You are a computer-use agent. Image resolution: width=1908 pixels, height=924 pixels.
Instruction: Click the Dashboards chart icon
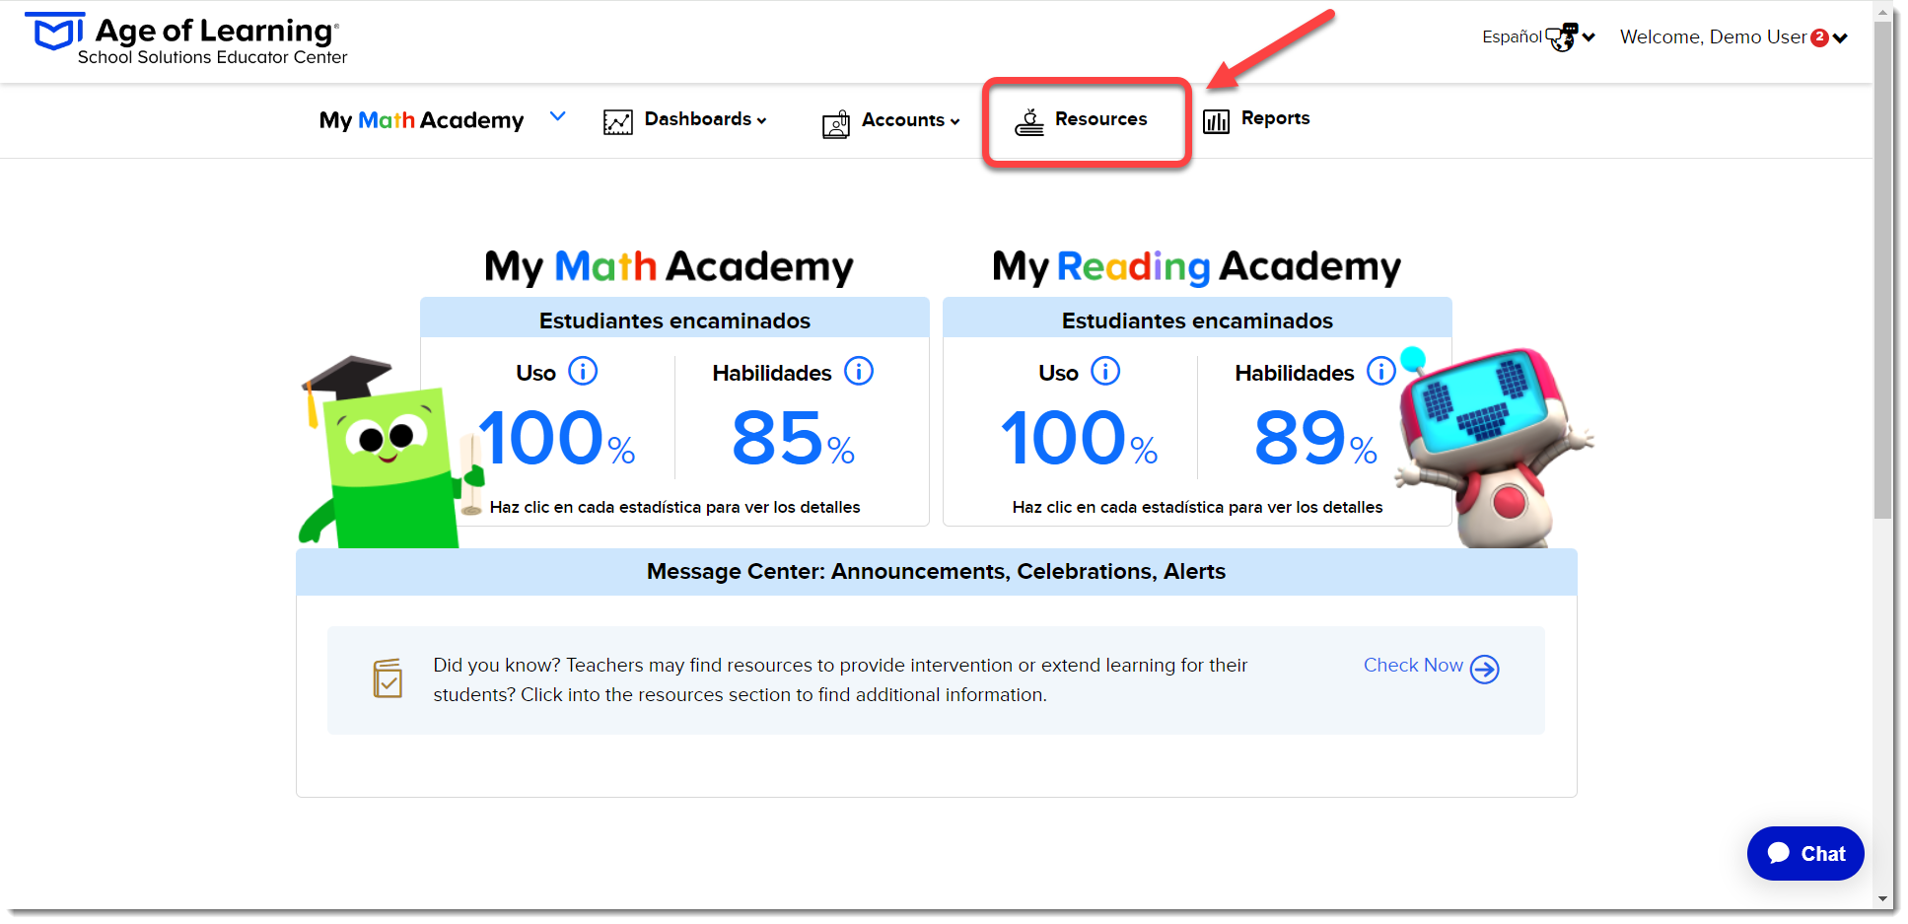tap(618, 122)
